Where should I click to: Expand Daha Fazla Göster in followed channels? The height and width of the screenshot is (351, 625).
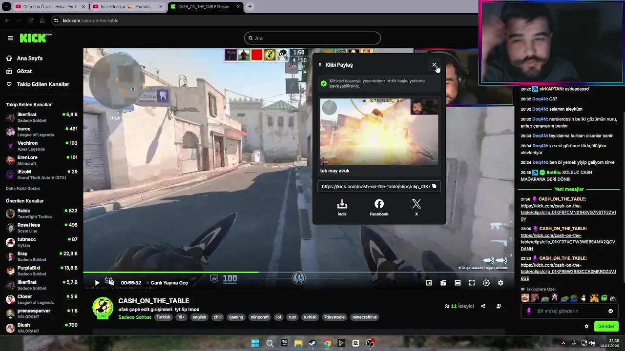[x=23, y=188]
